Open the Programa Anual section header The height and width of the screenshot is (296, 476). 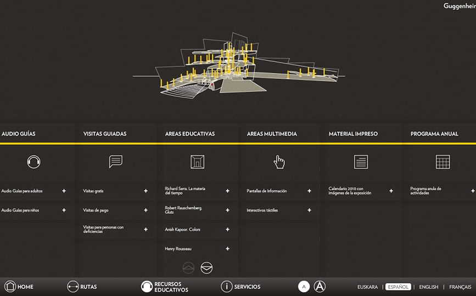434,134
